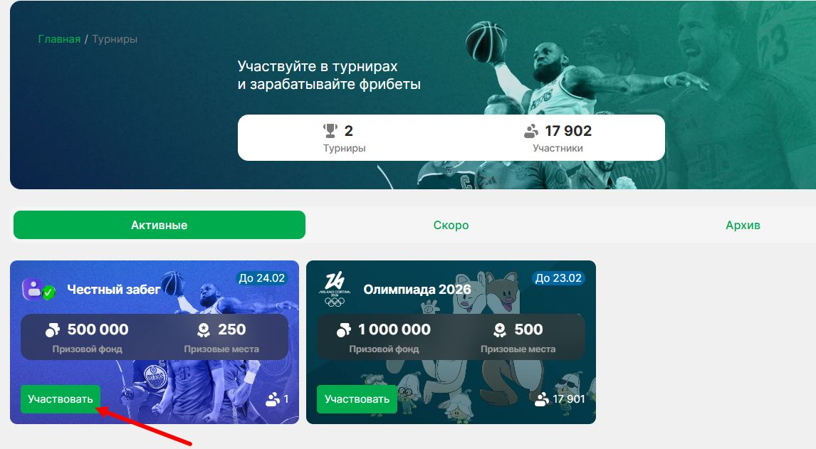Screen dimensions: 816x449
Task: Open the Скоро tab
Action: coord(451,225)
